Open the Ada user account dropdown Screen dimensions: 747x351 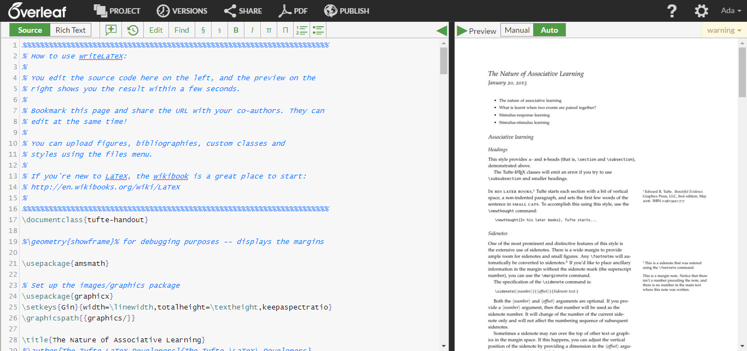[x=731, y=11]
